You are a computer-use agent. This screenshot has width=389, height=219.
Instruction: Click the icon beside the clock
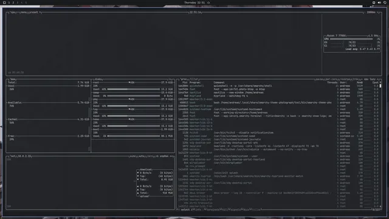pyautogui.click(x=208, y=2)
